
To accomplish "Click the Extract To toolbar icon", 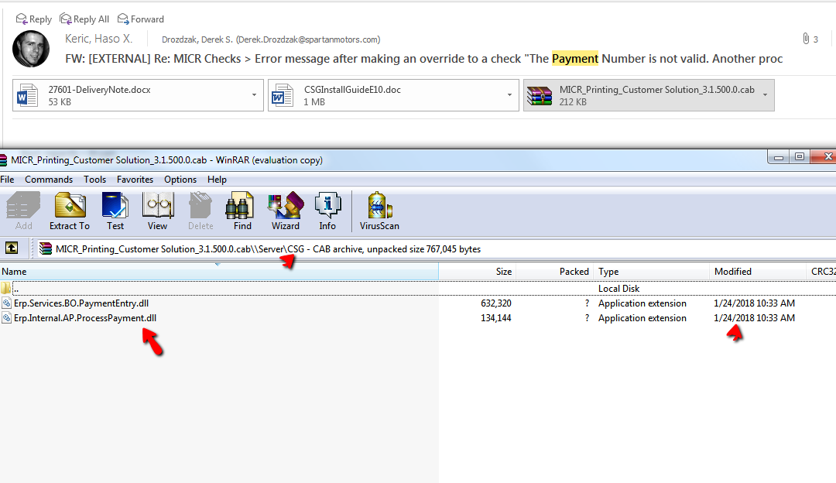I will [x=70, y=211].
